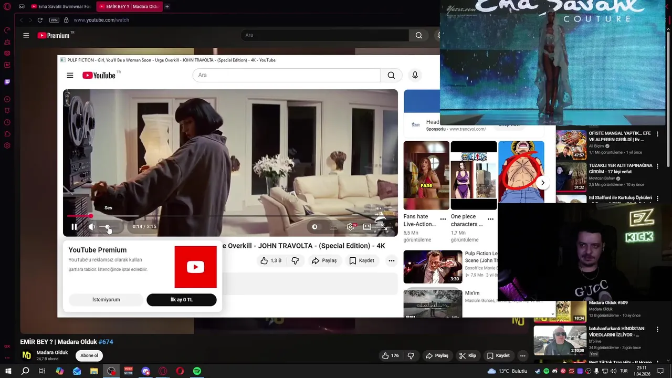The image size is (672, 378).
Task: Adjust the volume slider handle
Action: (108, 227)
